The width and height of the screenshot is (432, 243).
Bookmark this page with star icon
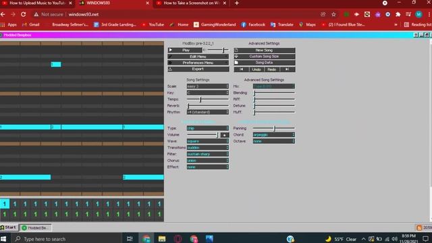(333, 14)
